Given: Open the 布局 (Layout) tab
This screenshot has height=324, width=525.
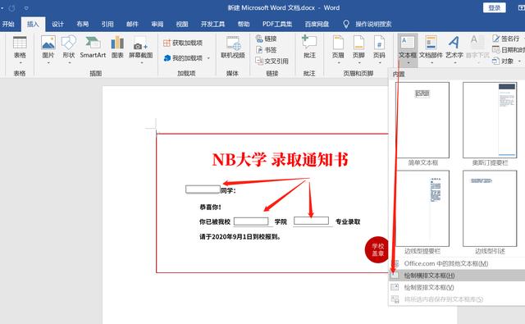Looking at the screenshot, I should 82,24.
